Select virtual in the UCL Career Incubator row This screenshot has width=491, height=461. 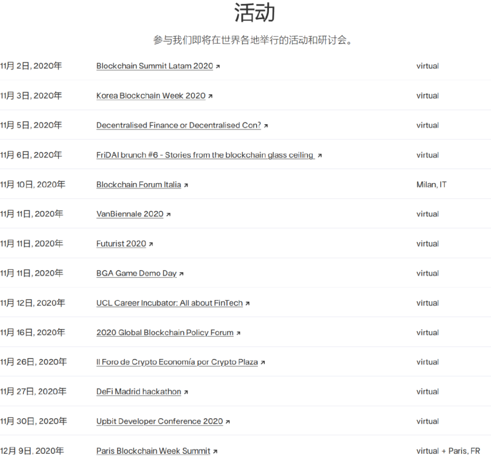427,303
